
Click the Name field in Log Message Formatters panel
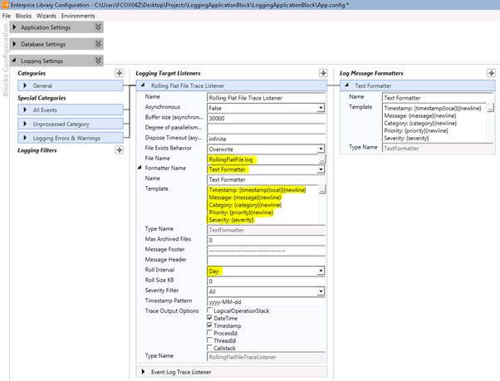[439, 98]
